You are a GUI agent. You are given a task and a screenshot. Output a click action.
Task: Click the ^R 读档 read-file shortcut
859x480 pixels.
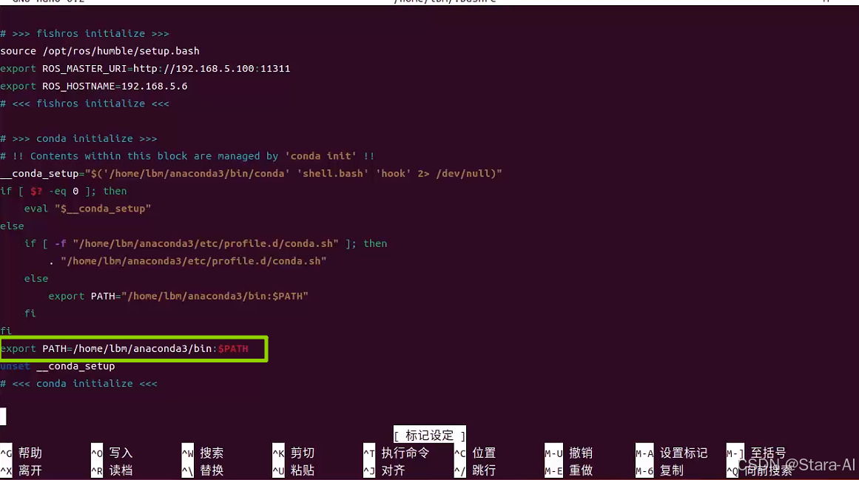pyautogui.click(x=112, y=470)
